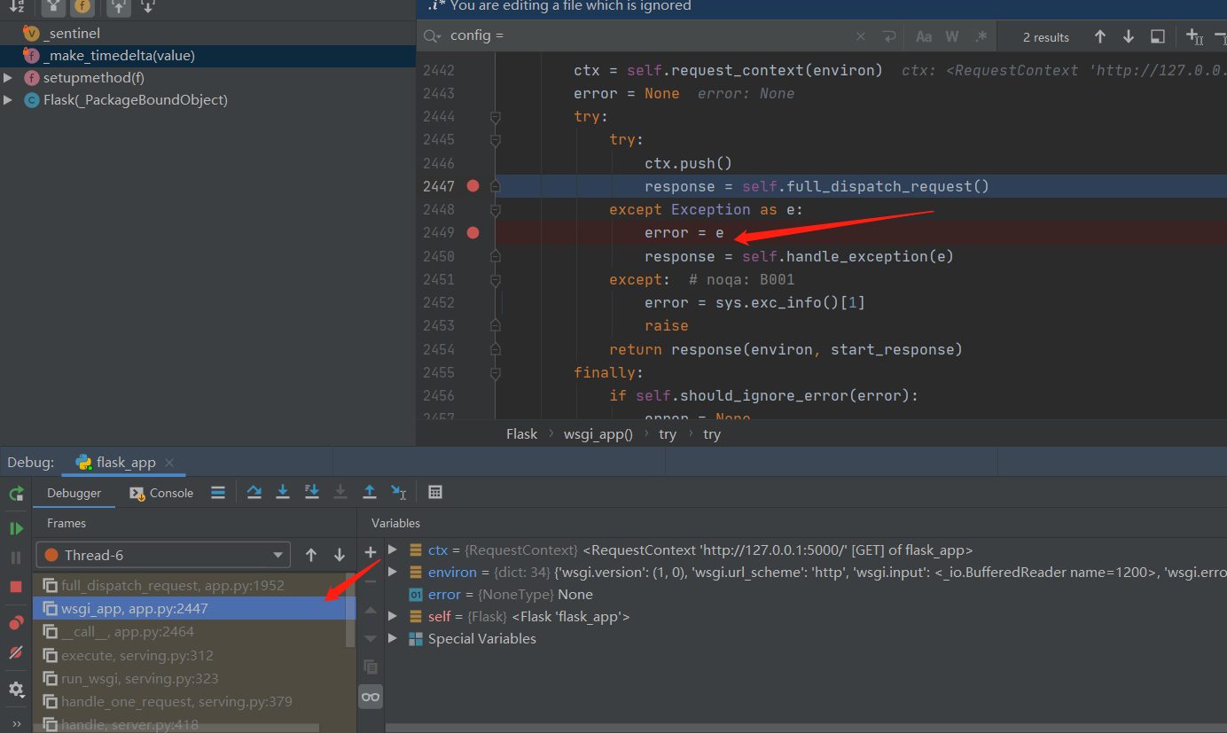Expand the Flask(_PackageBoundObject) class node

[8, 100]
